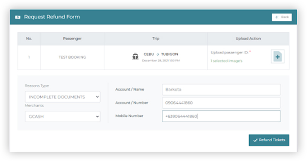Viewport: 307px width, 161px height.
Task: Select the TEST BOOKING passenger cell
Action: pos(72,57)
